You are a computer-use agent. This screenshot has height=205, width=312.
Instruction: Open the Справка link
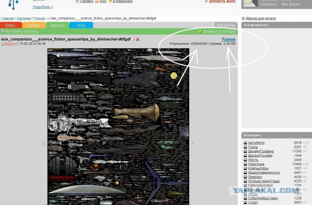tap(87, 1)
